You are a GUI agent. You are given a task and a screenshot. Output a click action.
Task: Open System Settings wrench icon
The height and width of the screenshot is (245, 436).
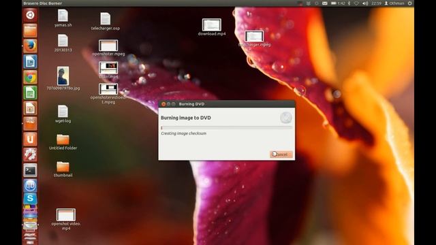(x=30, y=154)
